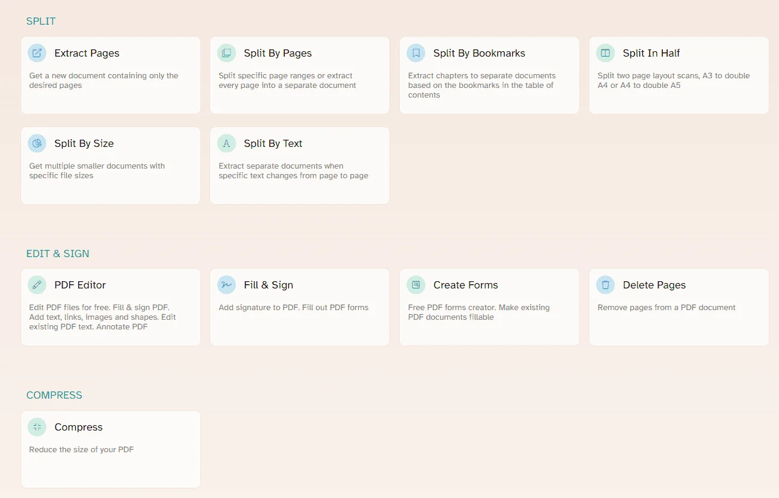Click 'Edit PDF files for free' description
Viewport: 779px width, 498px height.
102,317
